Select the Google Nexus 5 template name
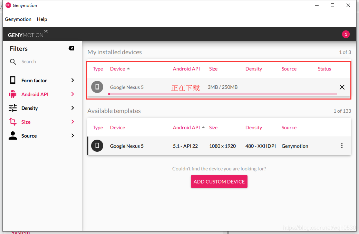Screen dimensions: 359x234 point(127,146)
